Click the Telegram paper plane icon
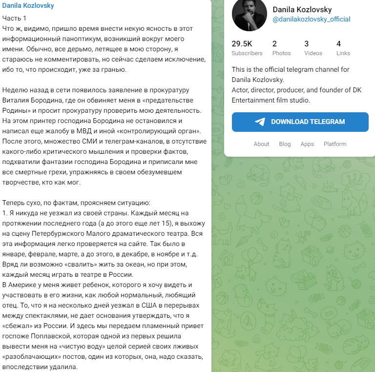 click(260, 122)
